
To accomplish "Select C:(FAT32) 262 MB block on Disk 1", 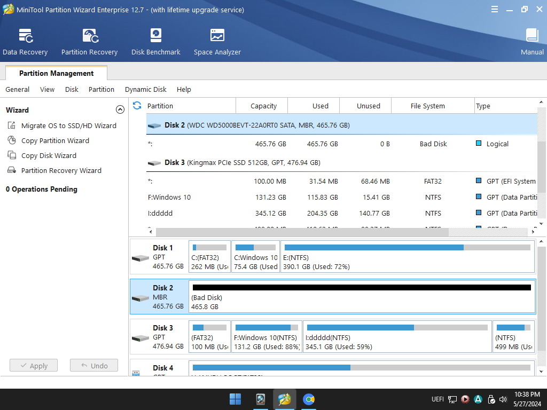I will 209,257.
